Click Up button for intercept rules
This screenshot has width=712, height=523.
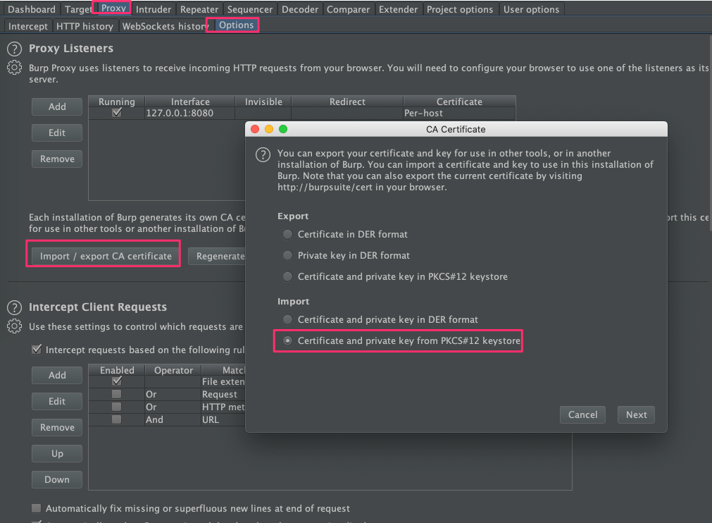(57, 453)
